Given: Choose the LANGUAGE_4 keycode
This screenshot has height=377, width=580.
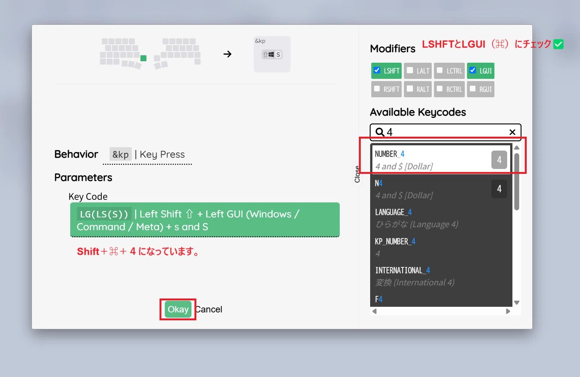Looking at the screenshot, I should point(441,218).
